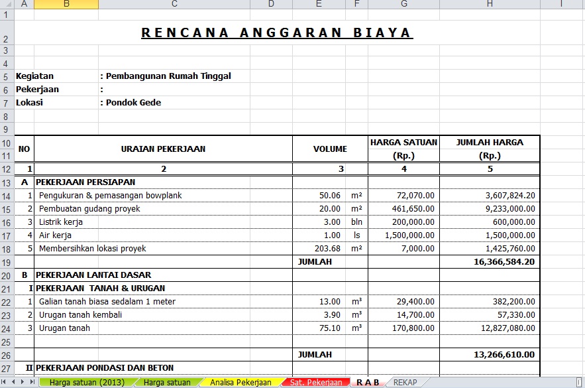The image size is (585, 388).
Task: Select column C header
Action: [174, 4]
